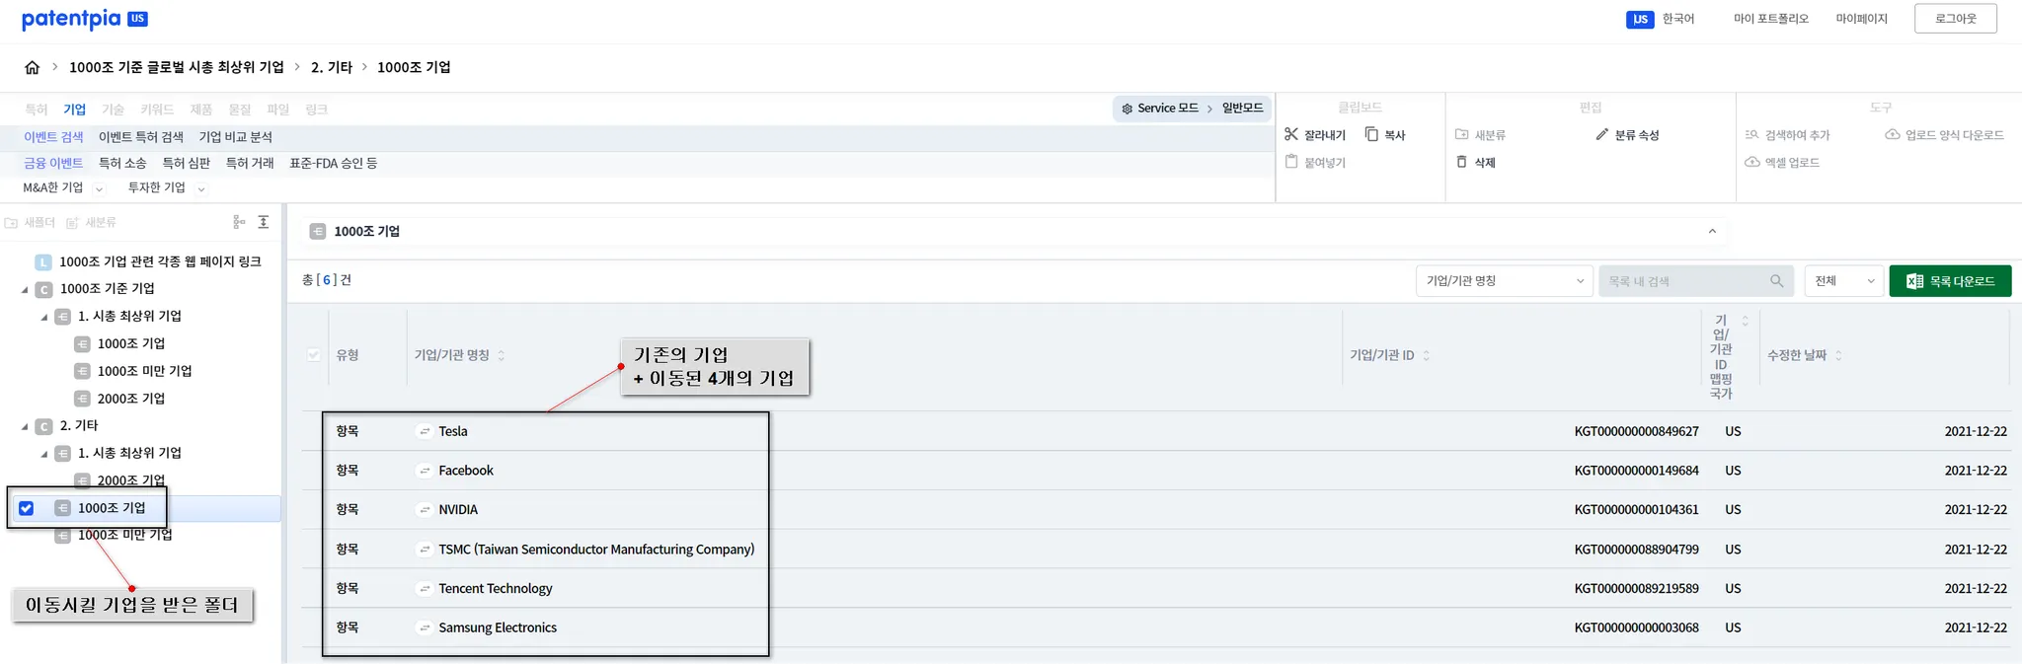This screenshot has width=2022, height=664.
Task: Select the 1000조 미만 기업 item under 2. 기타
Action: point(125,535)
